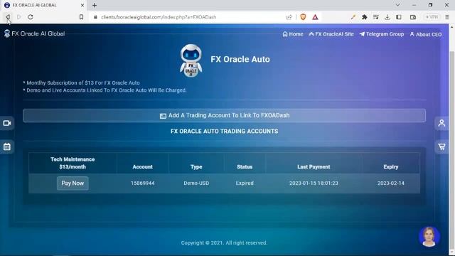This screenshot has width=455, height=256.
Task: Click the playlist icon in toolbar
Action: click(376, 17)
